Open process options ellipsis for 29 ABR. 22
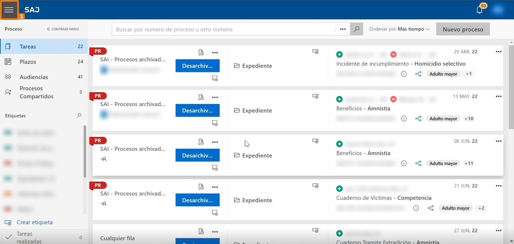This screenshot has width=514, height=244. pyautogui.click(x=499, y=52)
